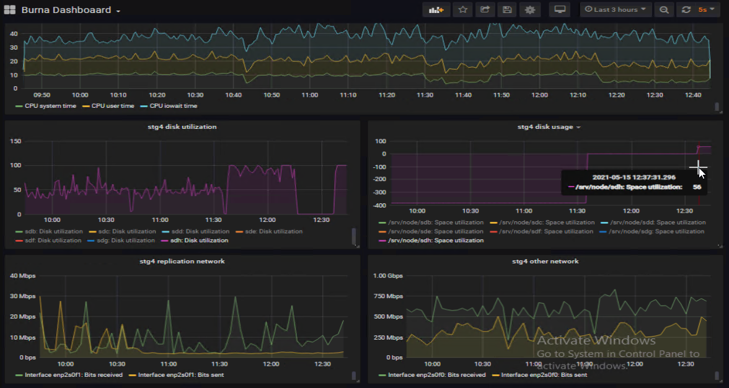Open the Burna Dashboaard title dropdown

(71, 11)
